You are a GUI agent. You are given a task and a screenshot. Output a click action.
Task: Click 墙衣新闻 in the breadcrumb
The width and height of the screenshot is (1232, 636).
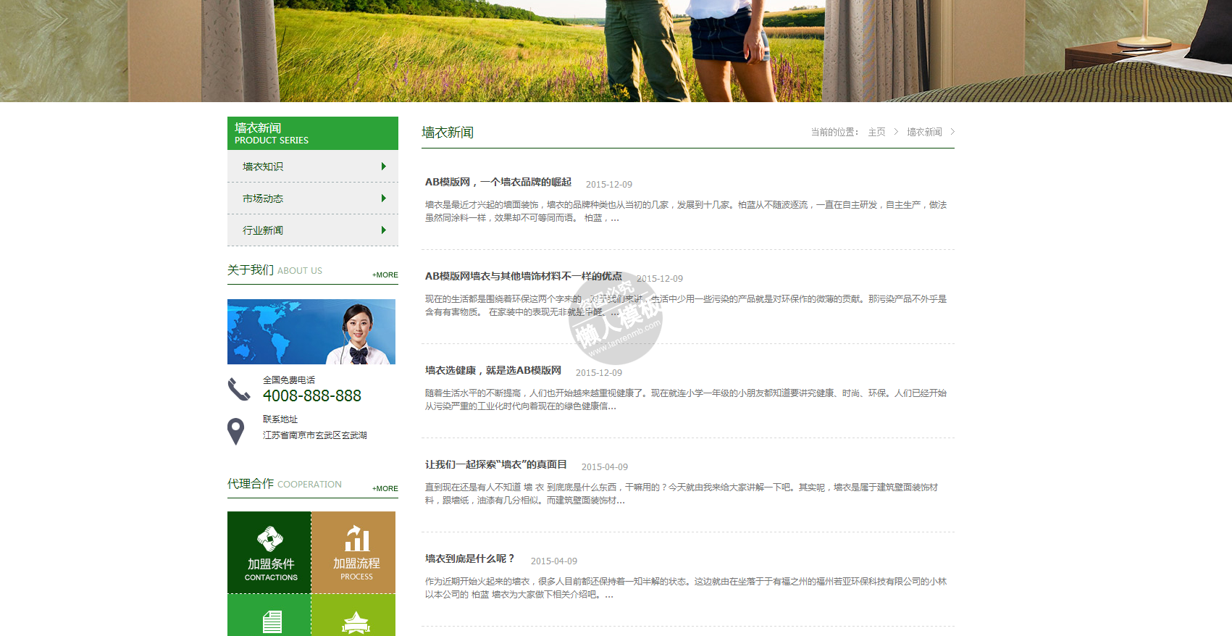(924, 132)
